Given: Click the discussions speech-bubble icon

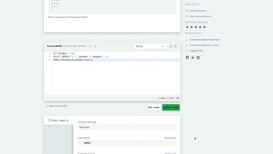Looking at the screenshot, I should [x=186, y=11].
